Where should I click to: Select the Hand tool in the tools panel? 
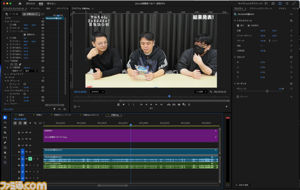click(5, 153)
